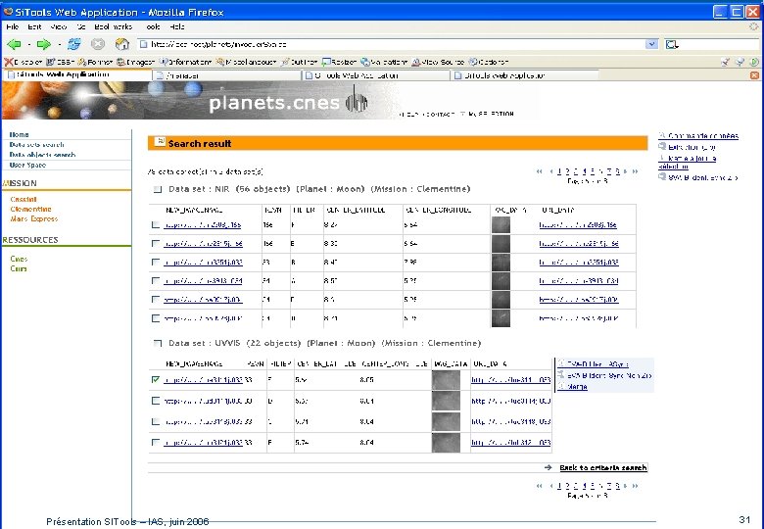The width and height of the screenshot is (764, 529).
Task: Click the arrow icon beside Back to criteria search
Action: [549, 467]
